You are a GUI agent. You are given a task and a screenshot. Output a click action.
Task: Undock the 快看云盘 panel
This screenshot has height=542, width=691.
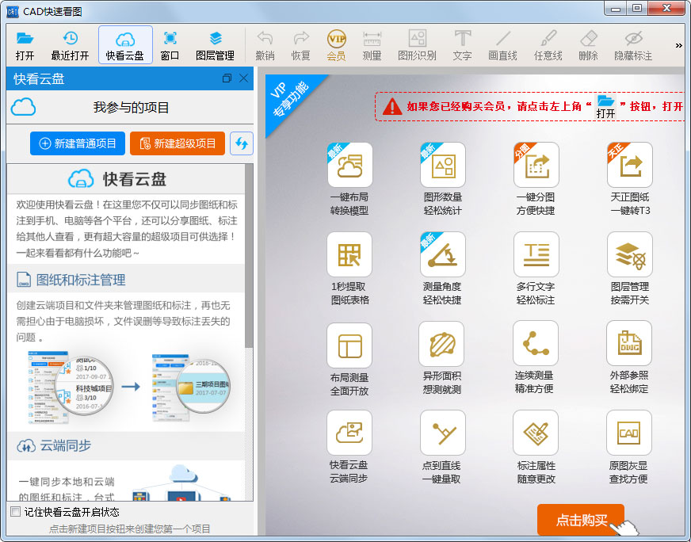point(227,78)
